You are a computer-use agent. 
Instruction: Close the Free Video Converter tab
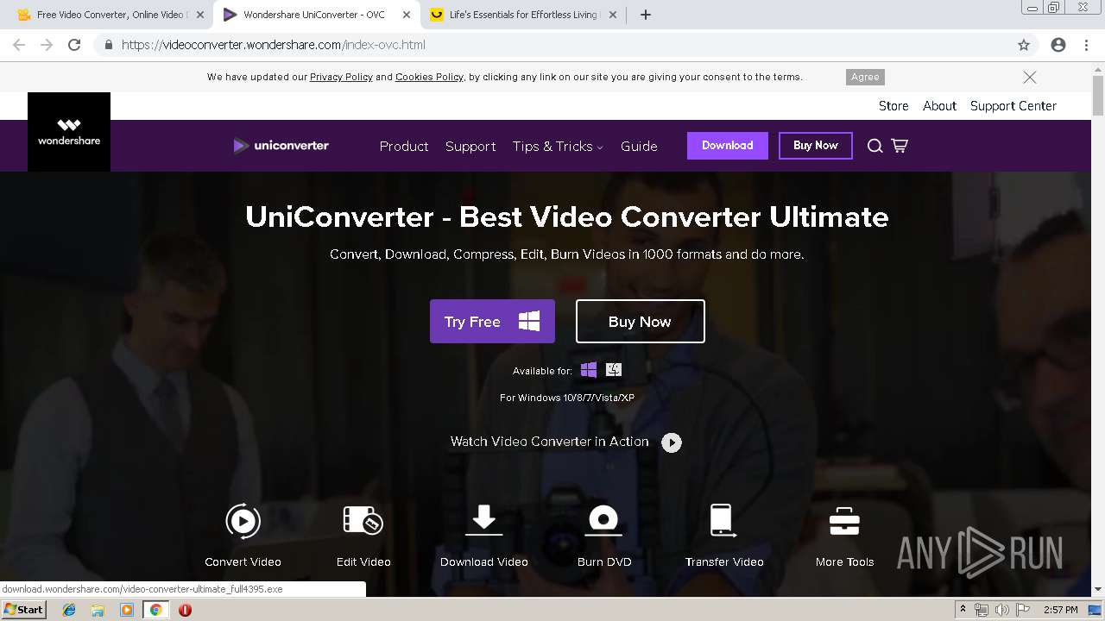[200, 15]
